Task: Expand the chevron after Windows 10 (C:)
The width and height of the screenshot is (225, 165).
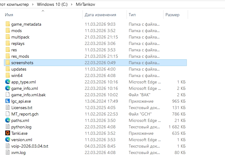Action: (72, 5)
